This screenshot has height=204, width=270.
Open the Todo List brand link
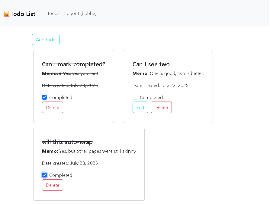pos(23,14)
